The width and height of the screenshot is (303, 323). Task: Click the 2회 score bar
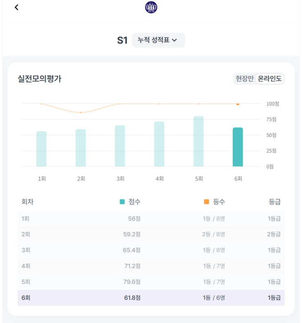[x=81, y=148]
